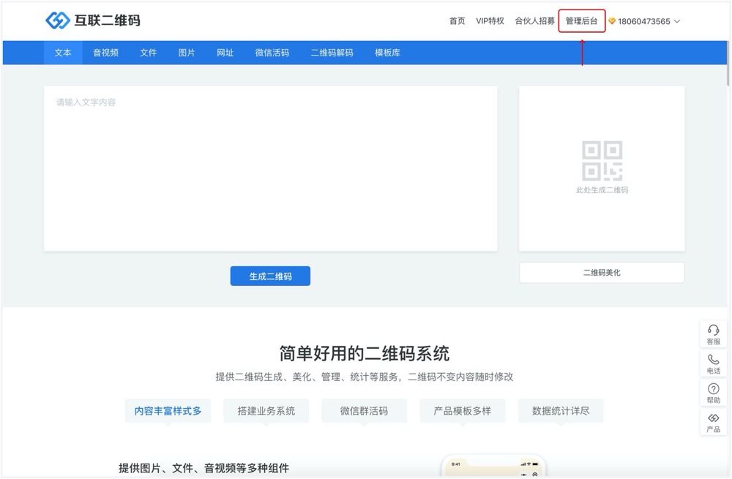The width and height of the screenshot is (732, 479).
Task: Click the 电话 phone icon
Action: tap(713, 360)
